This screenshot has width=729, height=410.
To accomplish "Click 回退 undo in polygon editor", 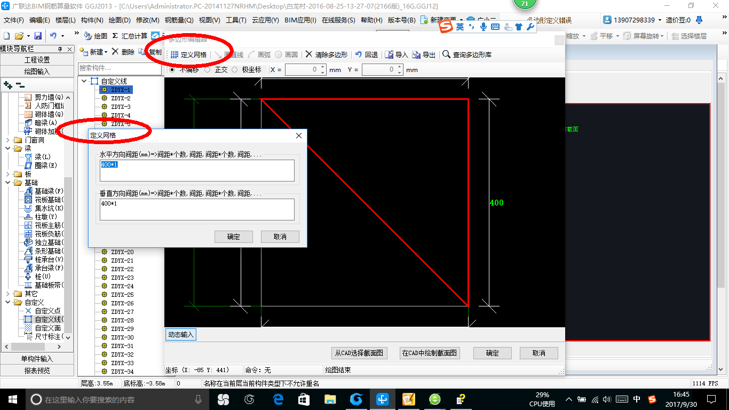I will click(x=367, y=54).
